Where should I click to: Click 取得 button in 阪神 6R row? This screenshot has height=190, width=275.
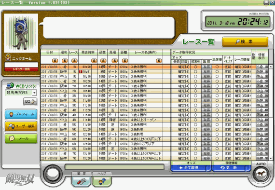pyautogui.click(x=206, y=144)
